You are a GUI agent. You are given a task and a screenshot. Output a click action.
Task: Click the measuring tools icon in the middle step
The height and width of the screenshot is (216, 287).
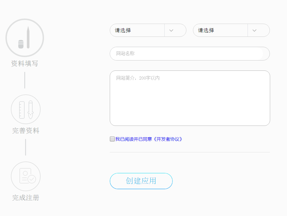(x=25, y=109)
